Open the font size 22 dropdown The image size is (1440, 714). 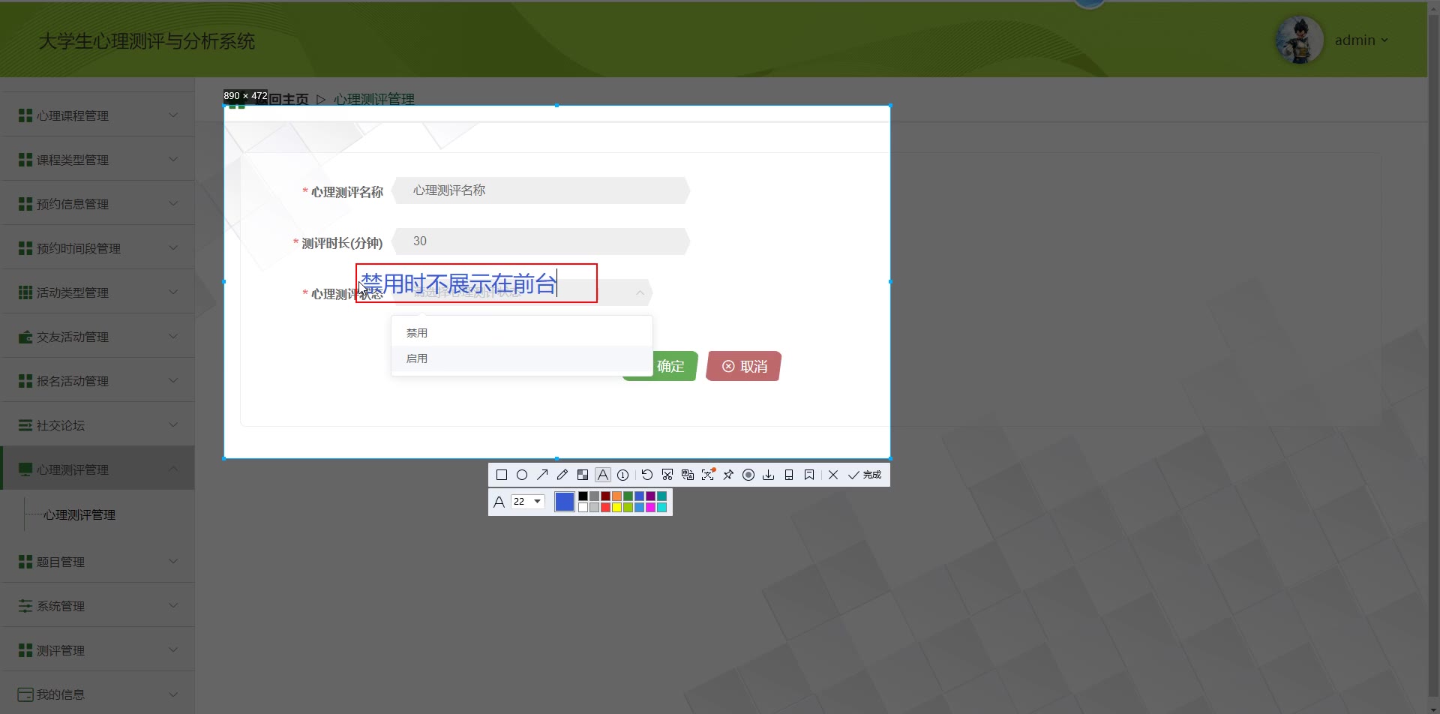coord(527,502)
